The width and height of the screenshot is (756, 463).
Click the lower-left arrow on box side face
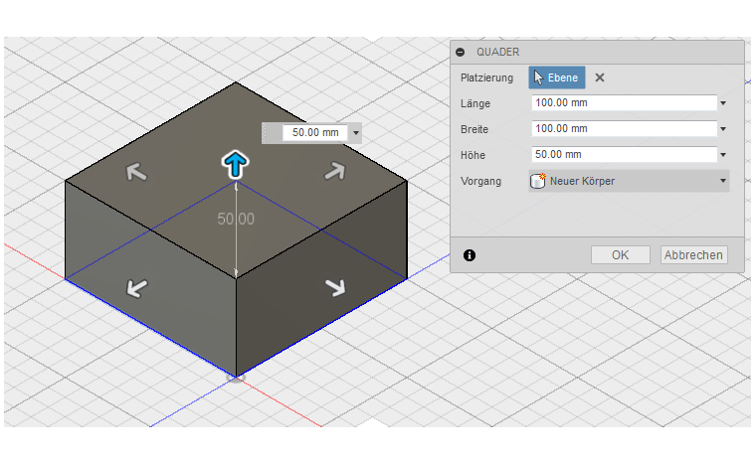tap(137, 288)
